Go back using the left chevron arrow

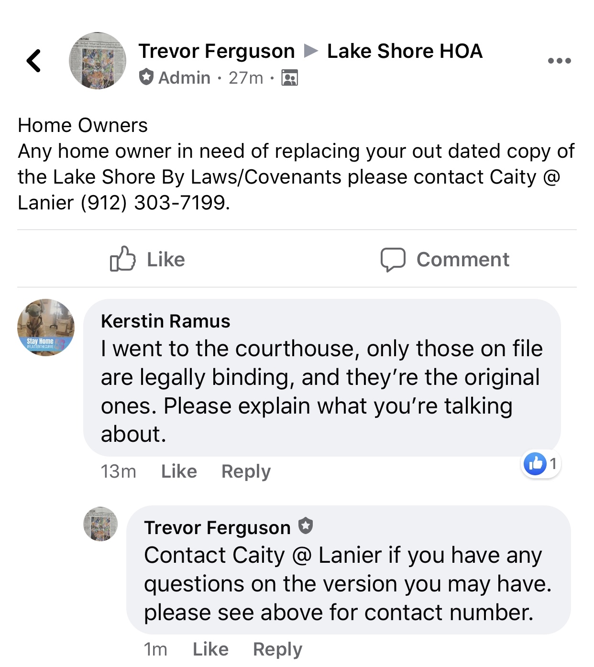point(33,61)
